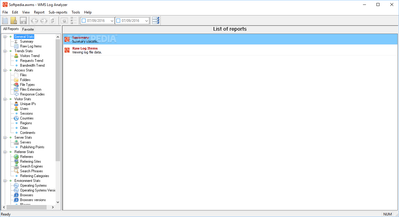Click the globe icon beside Countries
The width and height of the screenshot is (399, 217).
click(x=16, y=118)
